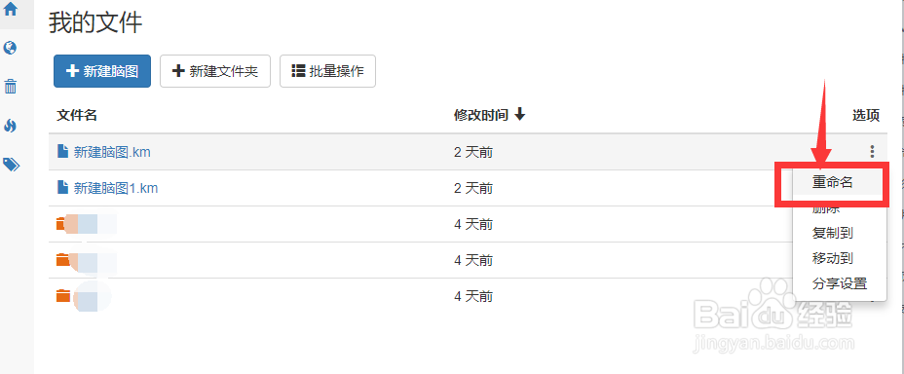
Task: Click the first orange folder icon
Action: (61, 224)
